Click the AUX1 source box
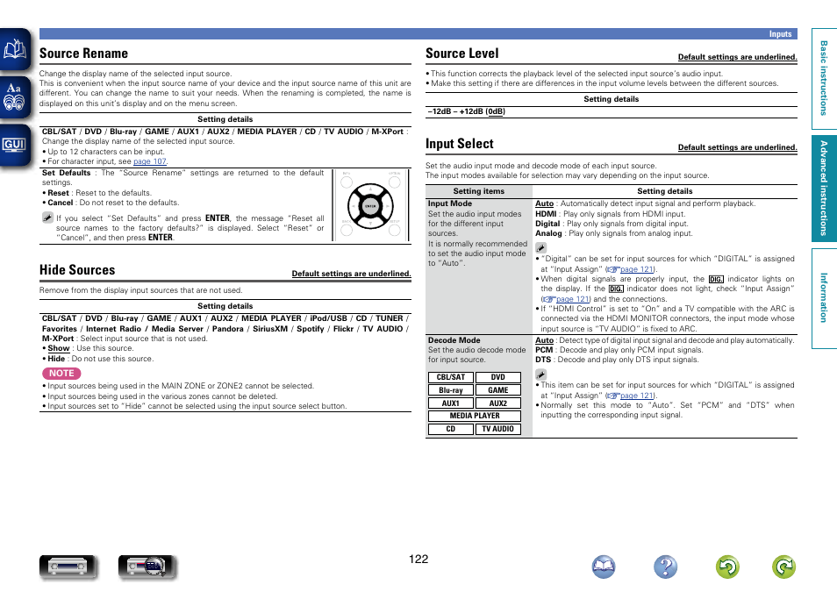Viewport: 837px width, 592px height. 451,403
